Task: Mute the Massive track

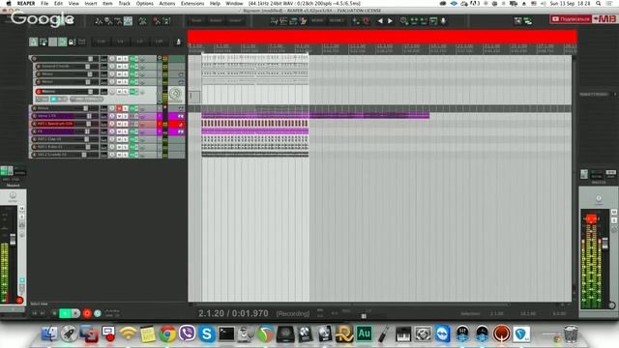Action: pyautogui.click(x=119, y=92)
